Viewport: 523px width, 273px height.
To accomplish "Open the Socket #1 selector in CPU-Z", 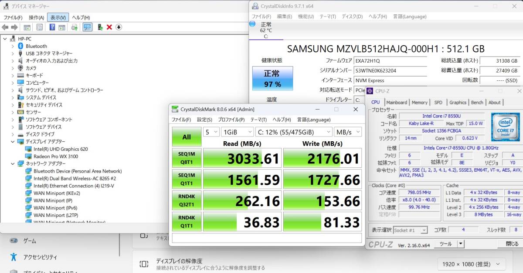I will (x=410, y=230).
